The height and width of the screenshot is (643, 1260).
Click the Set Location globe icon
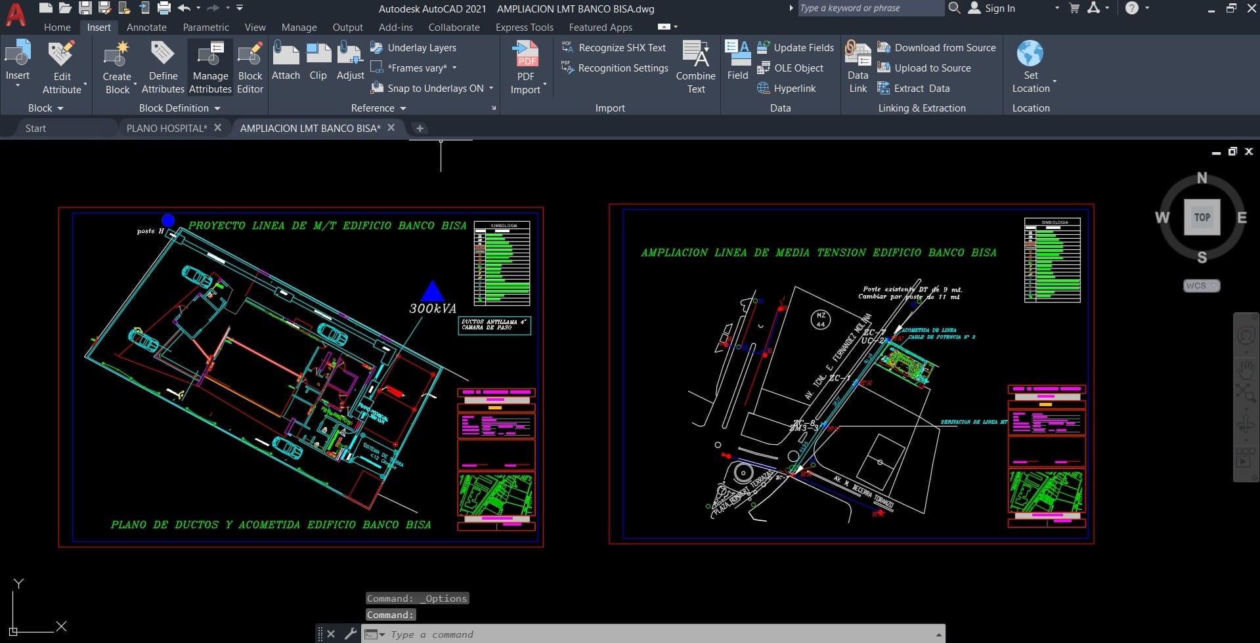coord(1030,54)
